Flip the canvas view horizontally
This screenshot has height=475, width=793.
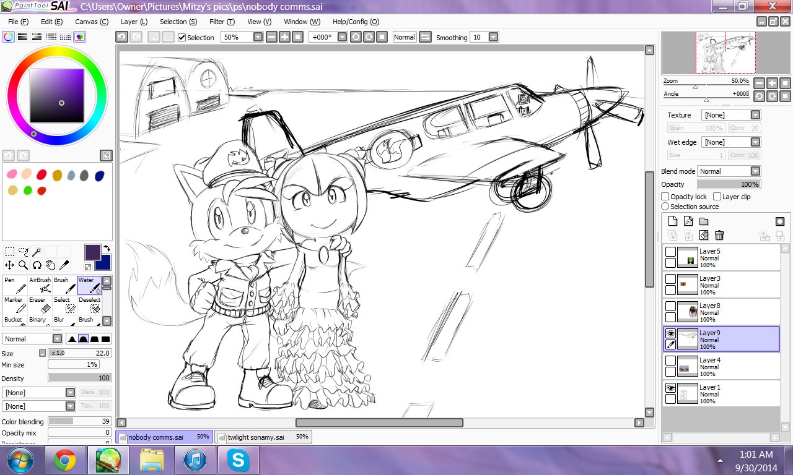(425, 37)
